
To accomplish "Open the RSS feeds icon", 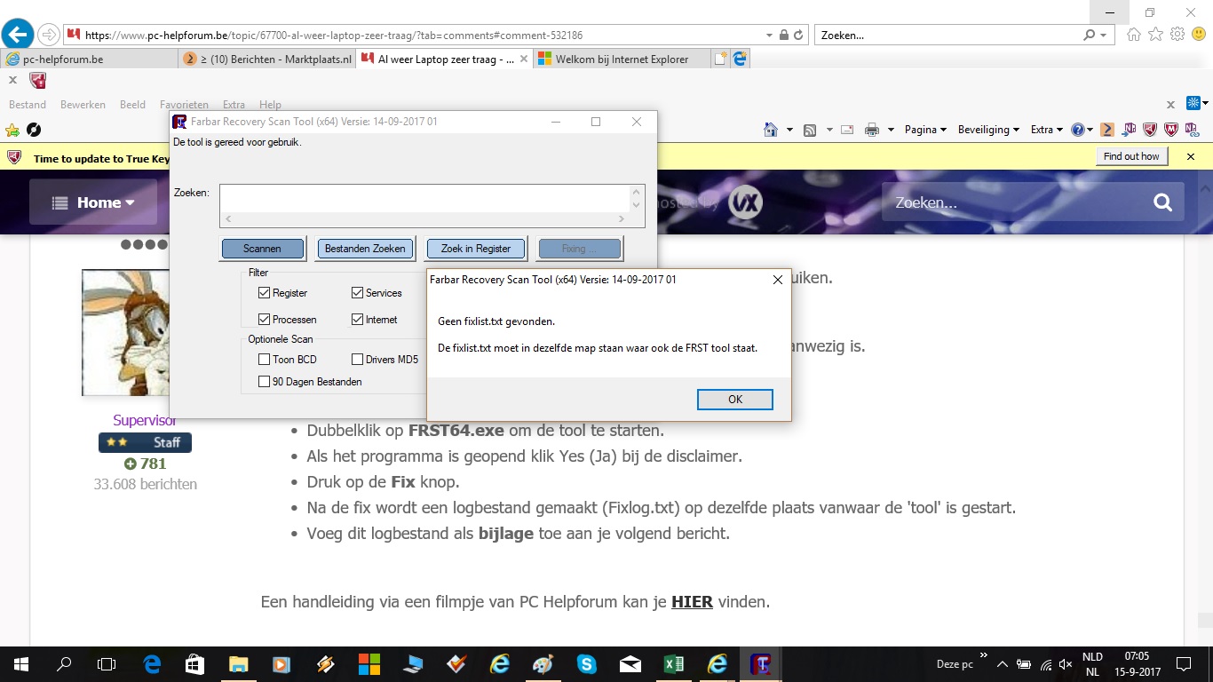I will pyautogui.click(x=810, y=130).
